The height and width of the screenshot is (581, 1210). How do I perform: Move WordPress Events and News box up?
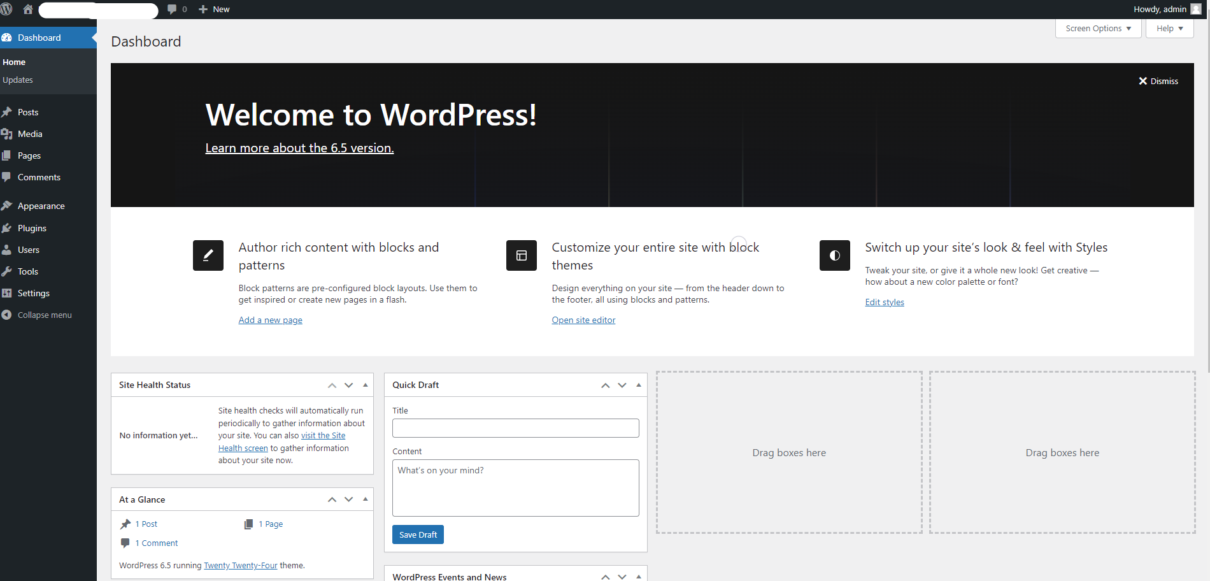(606, 577)
